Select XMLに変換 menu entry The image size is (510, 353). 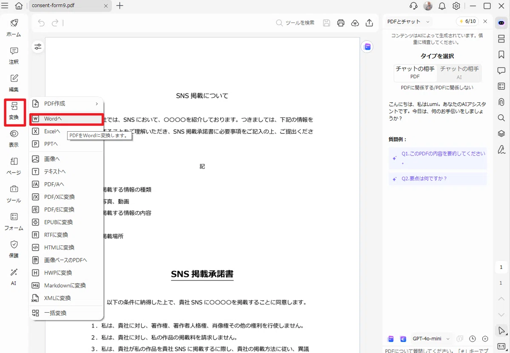pyautogui.click(x=66, y=298)
